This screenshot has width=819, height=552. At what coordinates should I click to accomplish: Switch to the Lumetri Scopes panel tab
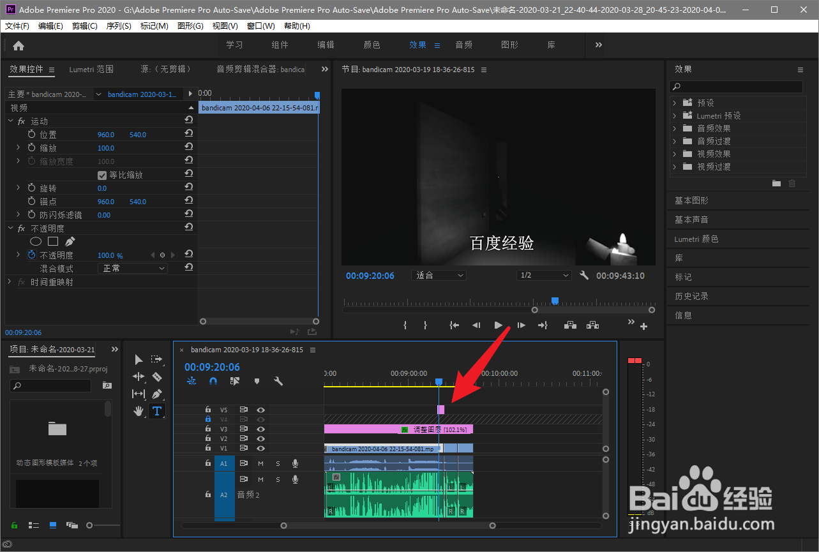(91, 69)
